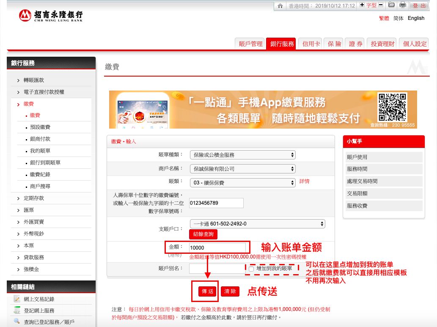
Task: Open the 交易限額 helper link
Action: [x=384, y=193]
